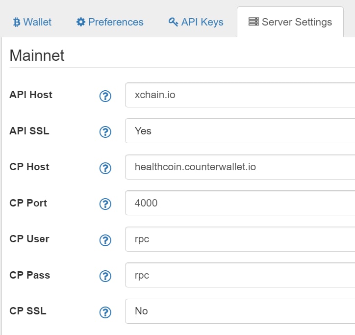View the help tooltip icon for CP Pass

point(105,276)
